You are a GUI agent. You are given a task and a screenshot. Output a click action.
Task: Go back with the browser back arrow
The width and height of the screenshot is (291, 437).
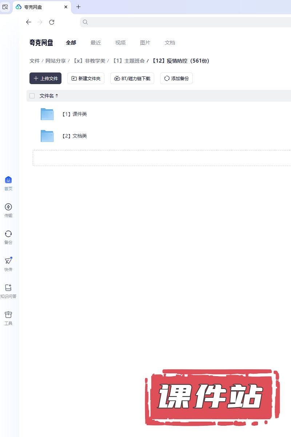coord(28,22)
